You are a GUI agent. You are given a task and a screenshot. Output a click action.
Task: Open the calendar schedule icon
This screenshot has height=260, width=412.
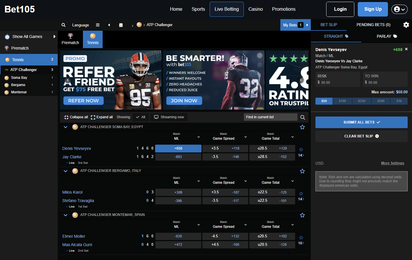[x=121, y=25]
